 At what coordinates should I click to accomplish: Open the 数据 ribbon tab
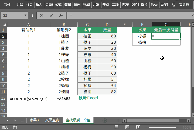68,5
